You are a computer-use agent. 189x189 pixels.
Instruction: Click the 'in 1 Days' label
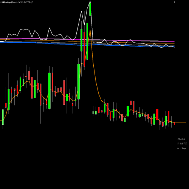coord(181,149)
